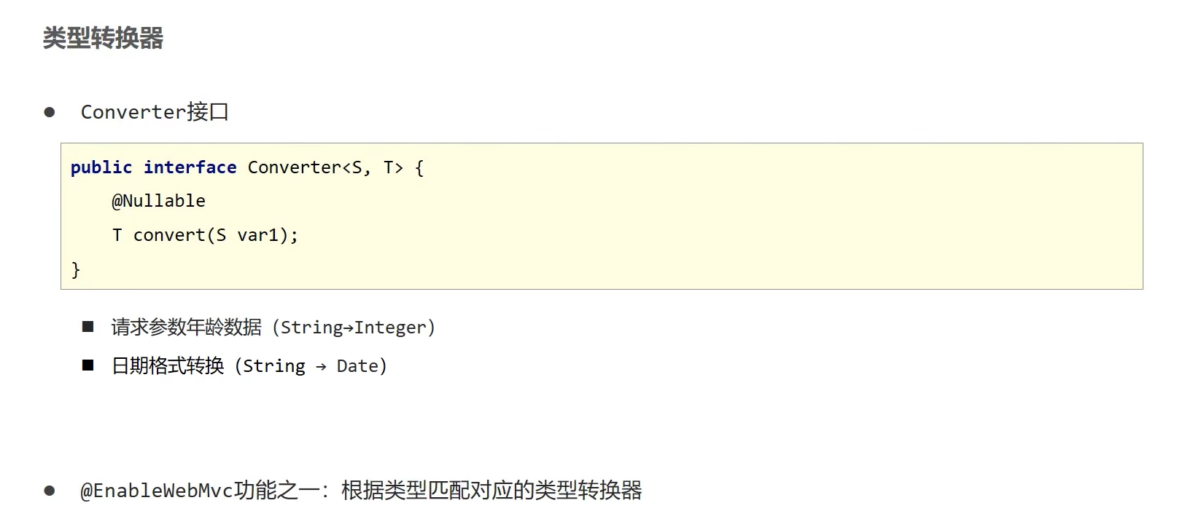Click the round bullet before @EnableWebMvc
Screen dimensions: 1193x511
[x=50, y=491]
